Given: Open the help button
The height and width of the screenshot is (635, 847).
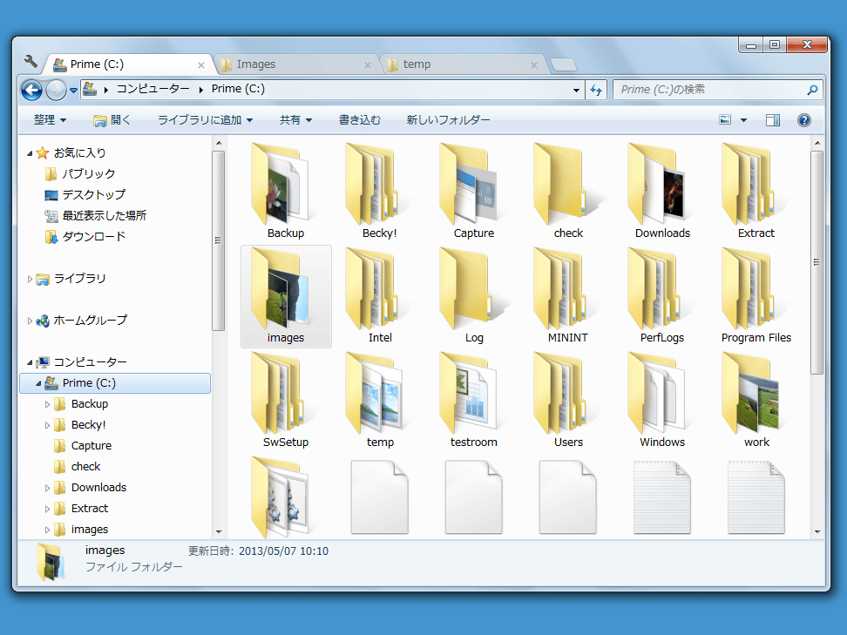Looking at the screenshot, I should click(803, 120).
